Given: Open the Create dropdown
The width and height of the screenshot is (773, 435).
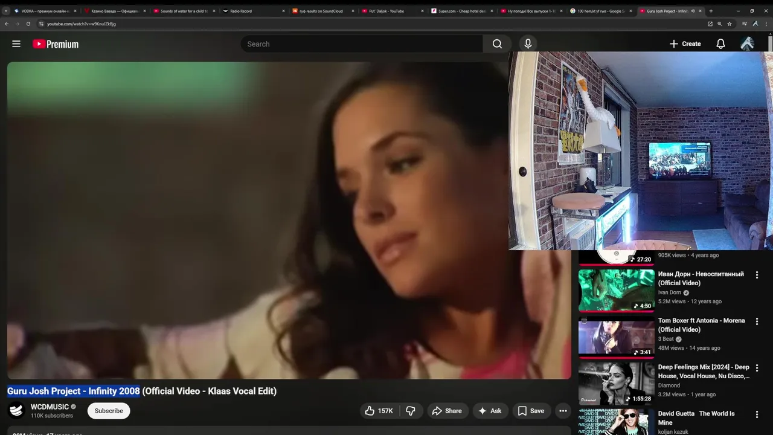Looking at the screenshot, I should point(685,44).
